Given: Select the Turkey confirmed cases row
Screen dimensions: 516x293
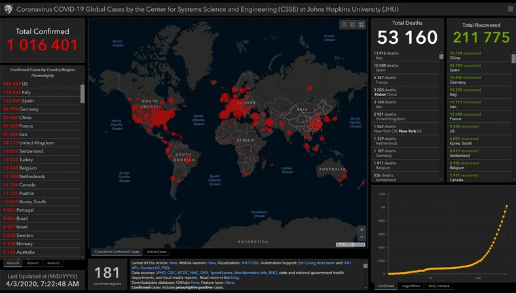Looking at the screenshot, I should (41, 160).
